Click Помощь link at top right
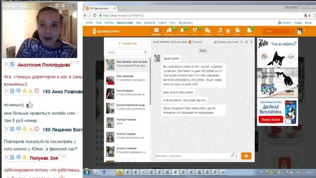 point(298,23)
